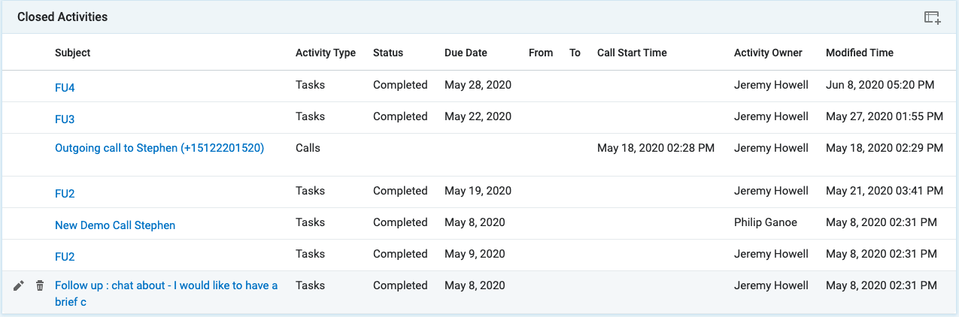Click the Call Start Time column header
The image size is (959, 317).
coord(632,53)
